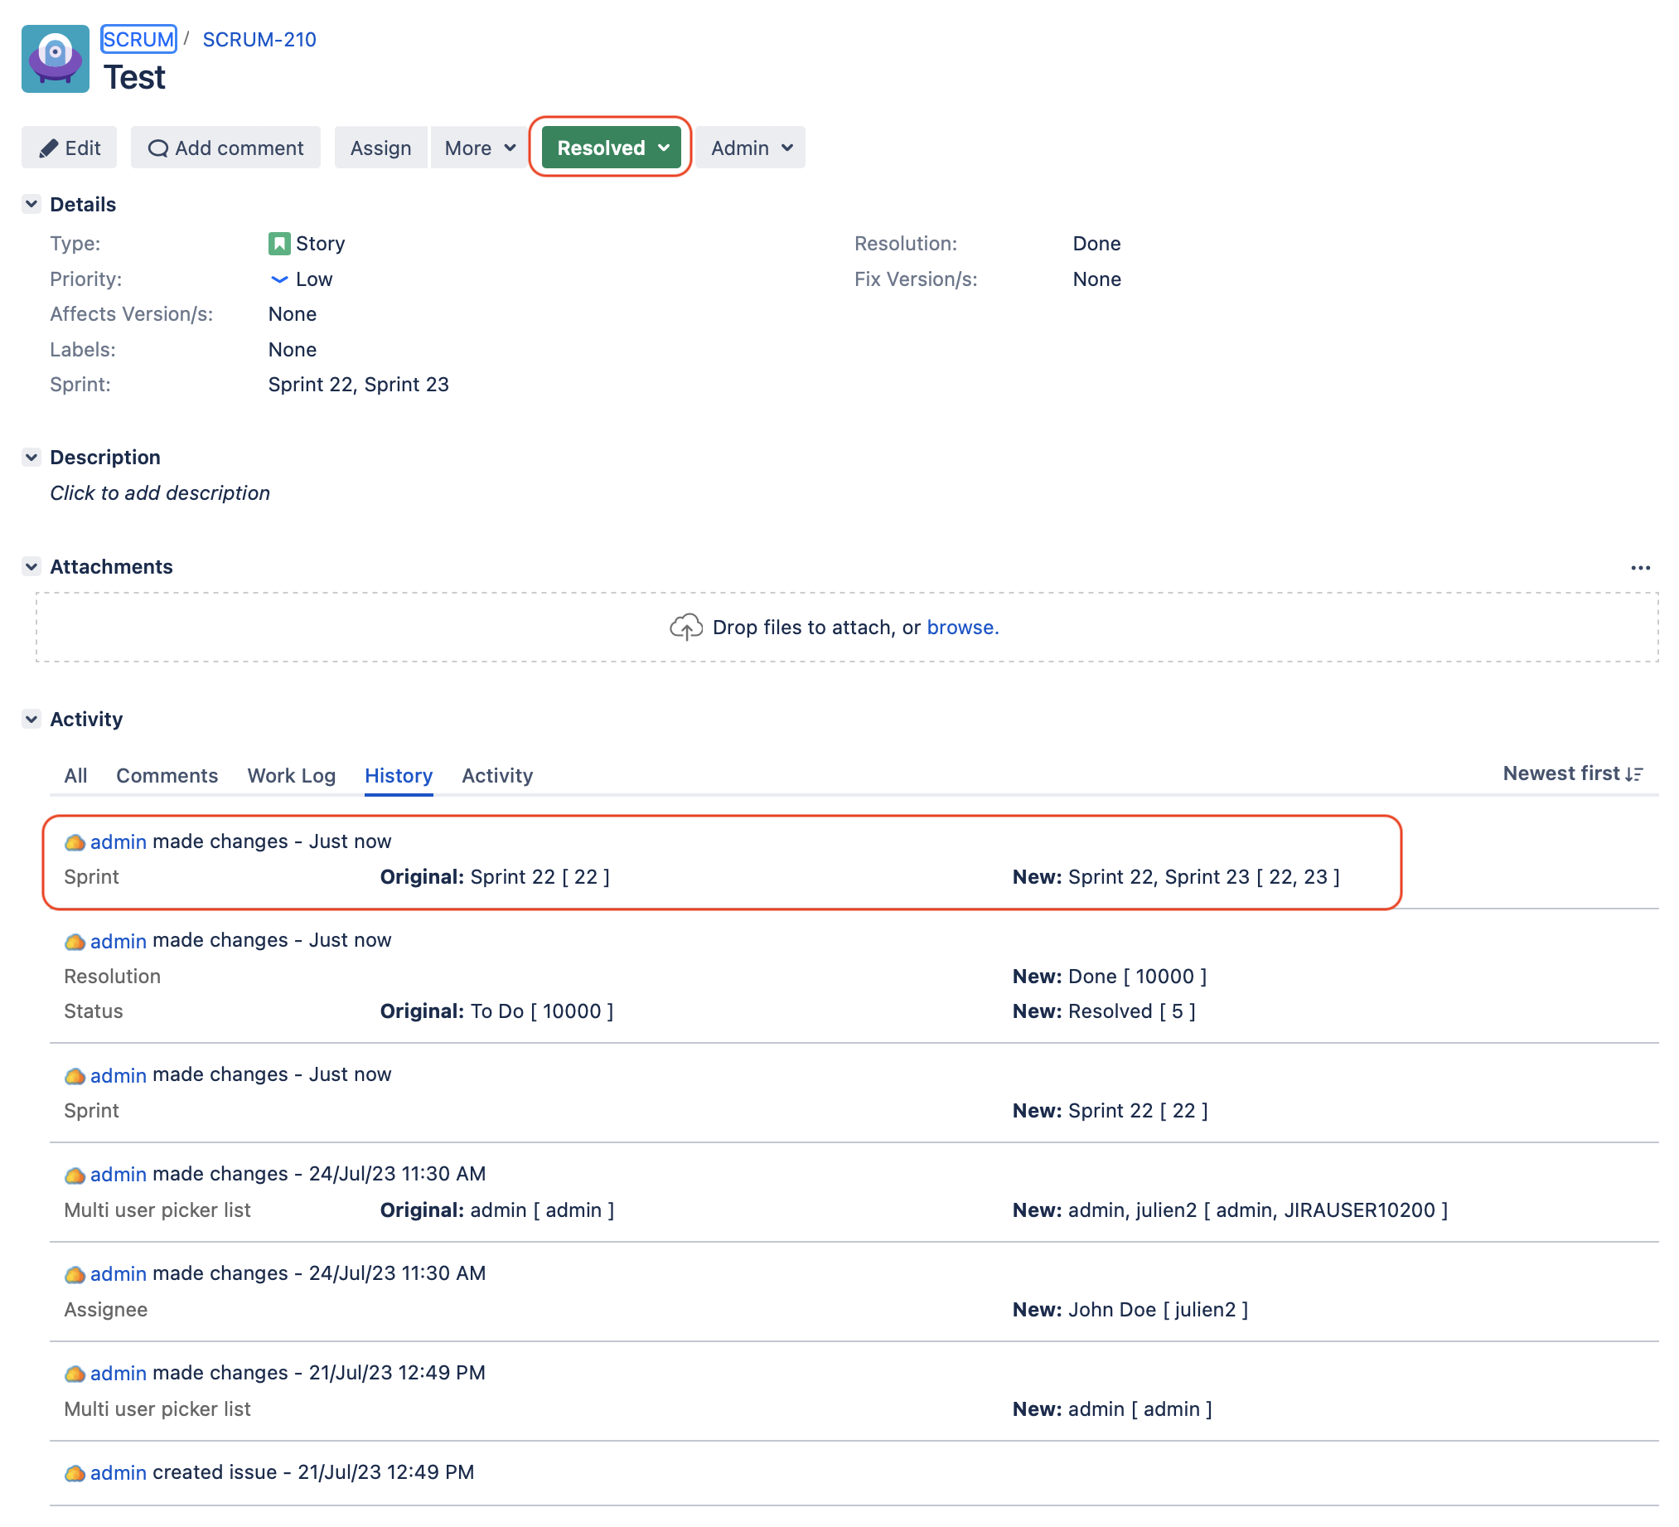Click the upload cloud icon
Screen dimensions: 1679x1527
coord(685,628)
